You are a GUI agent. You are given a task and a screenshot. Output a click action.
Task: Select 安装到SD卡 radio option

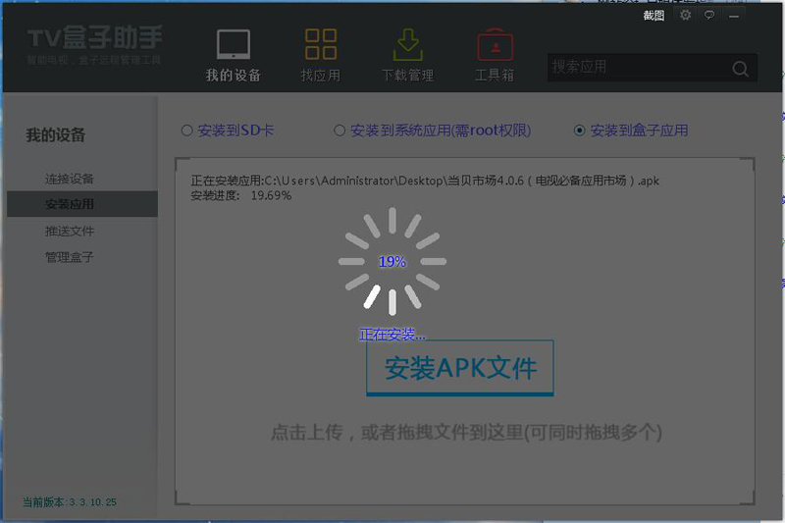(x=186, y=131)
